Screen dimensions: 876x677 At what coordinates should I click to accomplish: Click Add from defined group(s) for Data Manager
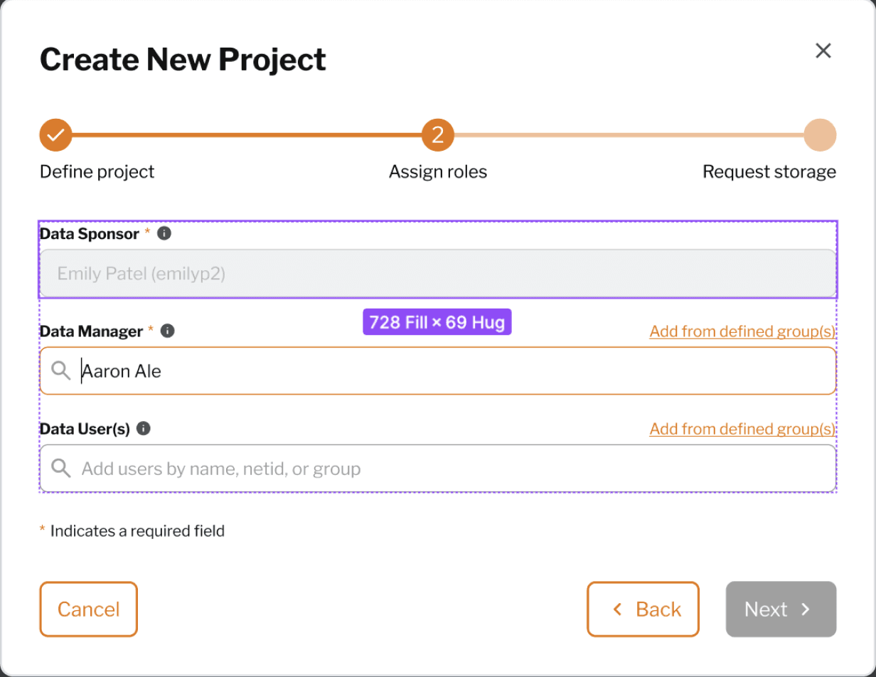click(x=742, y=331)
